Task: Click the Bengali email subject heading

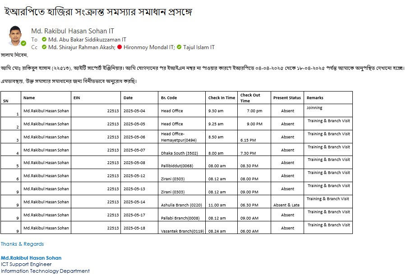Action: pyautogui.click(x=98, y=12)
